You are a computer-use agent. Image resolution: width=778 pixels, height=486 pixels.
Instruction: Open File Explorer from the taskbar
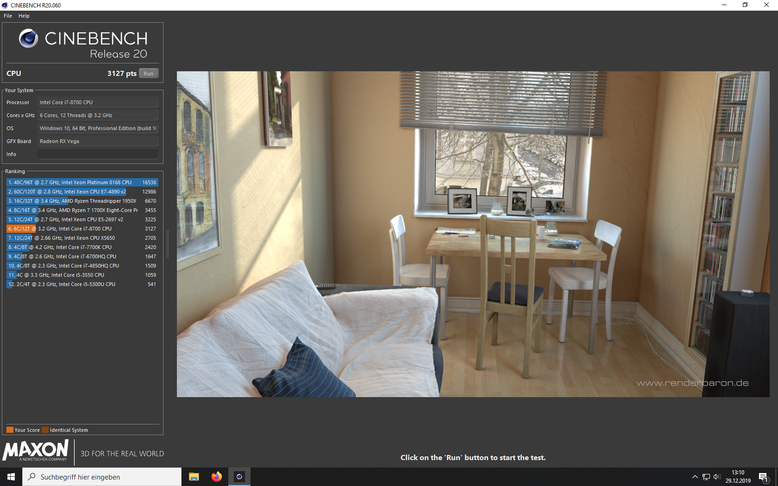[x=194, y=477]
